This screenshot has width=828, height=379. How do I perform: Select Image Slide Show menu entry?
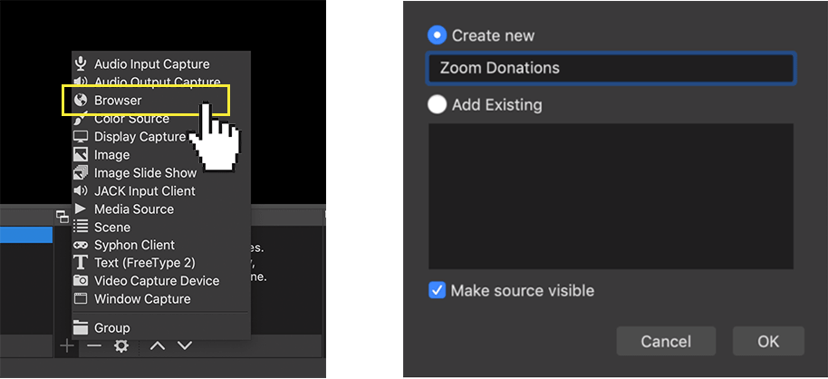(145, 173)
